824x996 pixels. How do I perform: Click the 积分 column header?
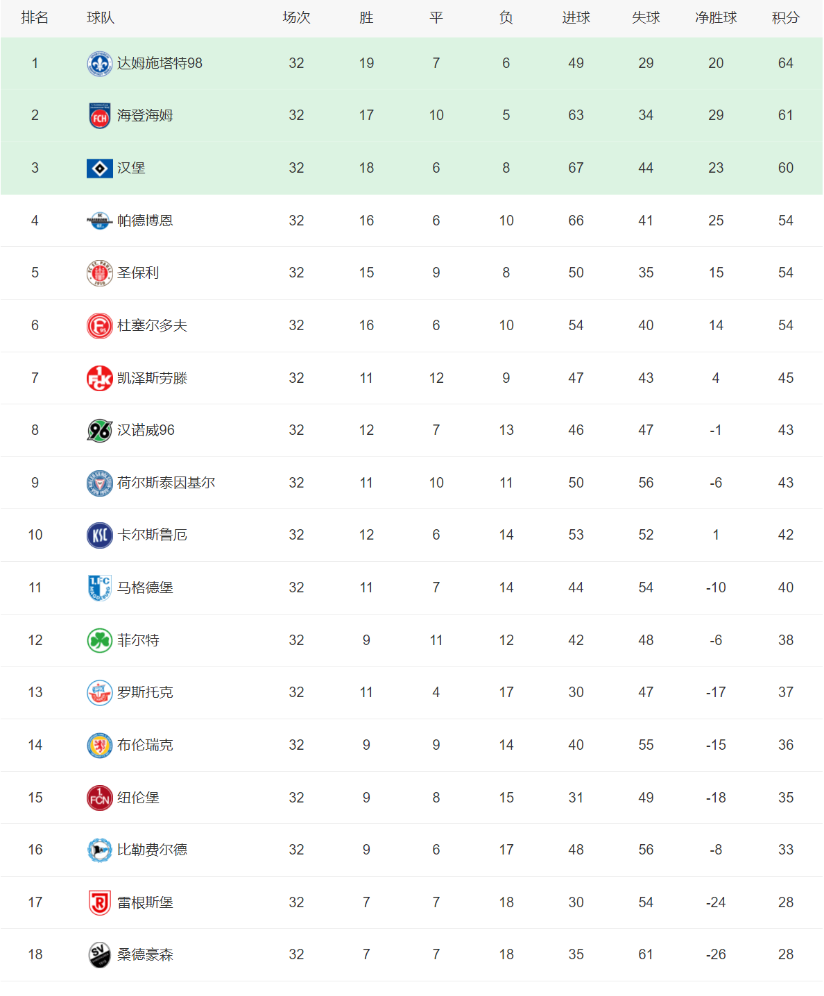coord(785,18)
